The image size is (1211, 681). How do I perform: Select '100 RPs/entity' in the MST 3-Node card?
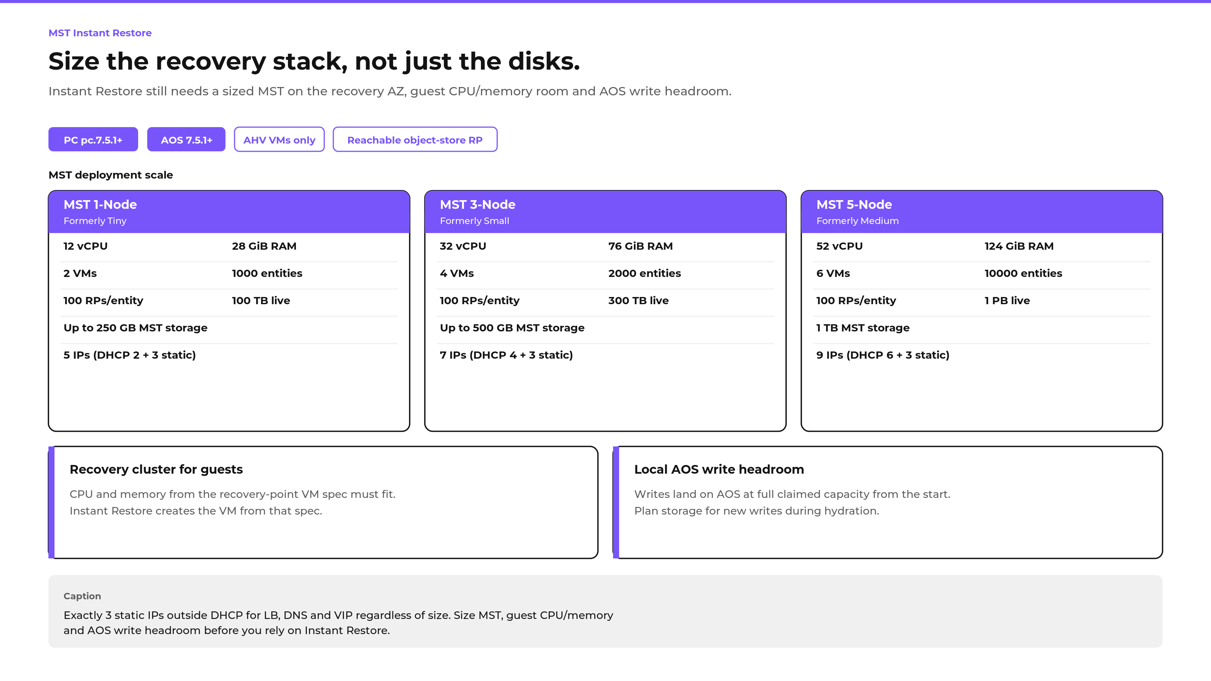click(x=479, y=301)
